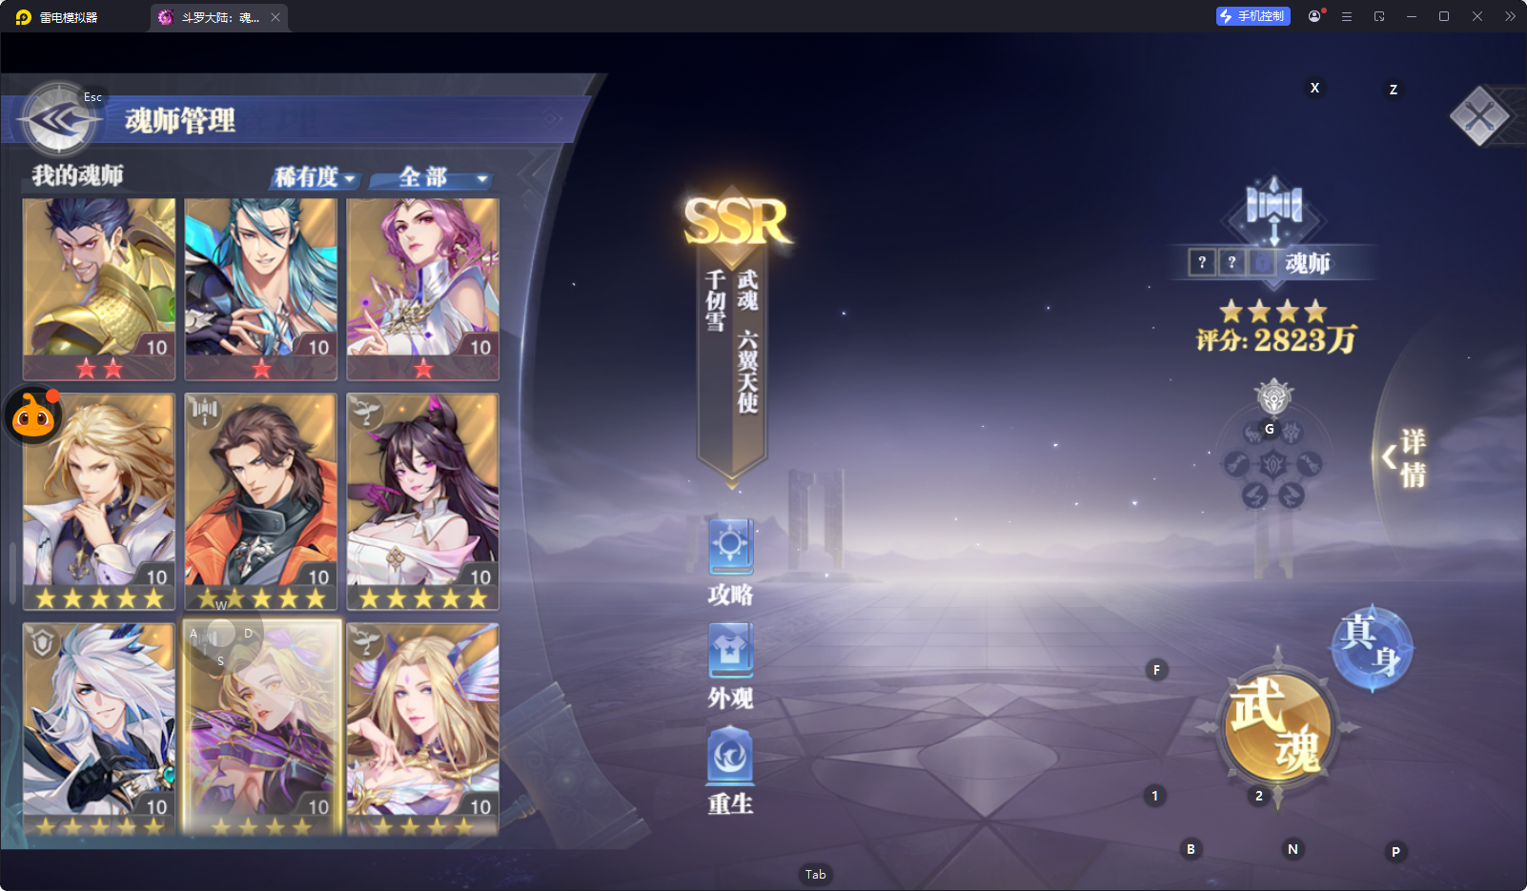Open the emulator hamburger menu

[x=1347, y=16]
